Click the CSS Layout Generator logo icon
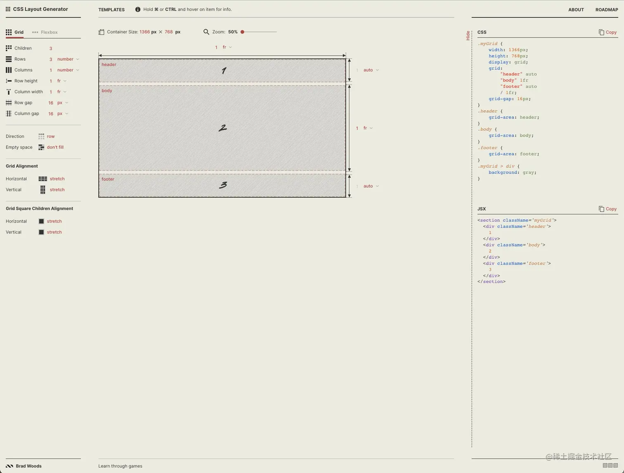624x473 pixels. point(8,9)
